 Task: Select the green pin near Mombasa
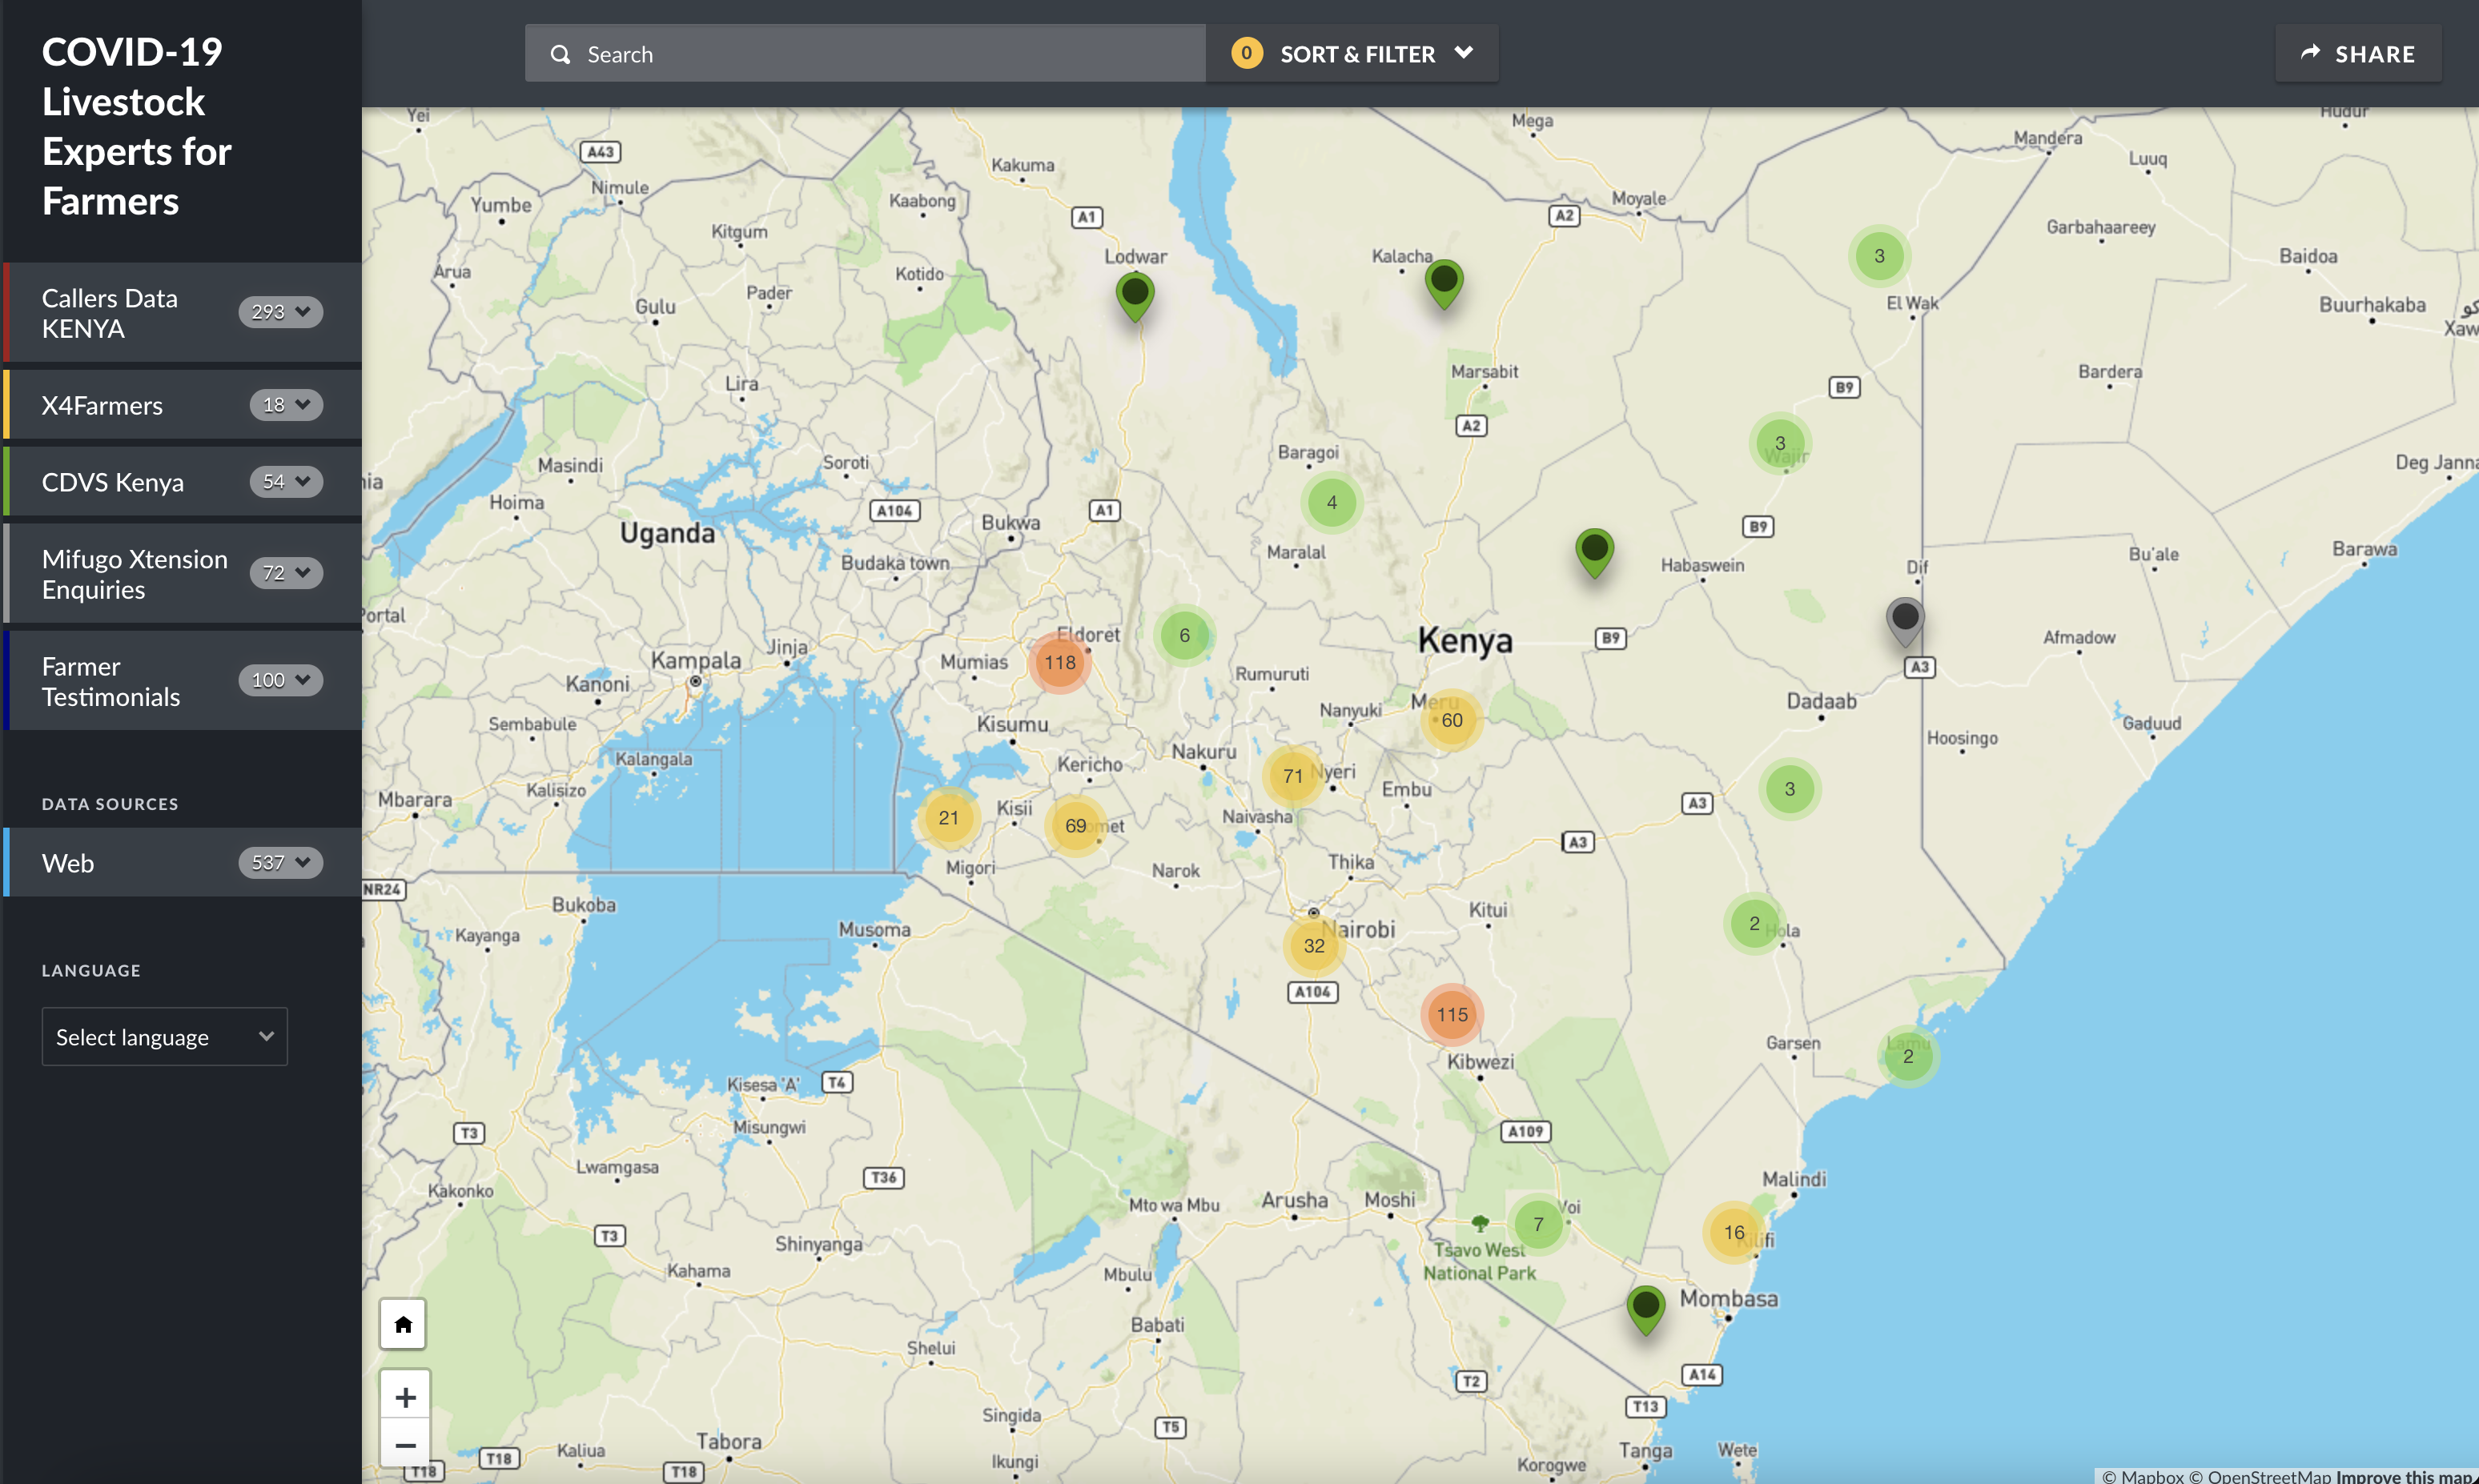(x=1645, y=1310)
